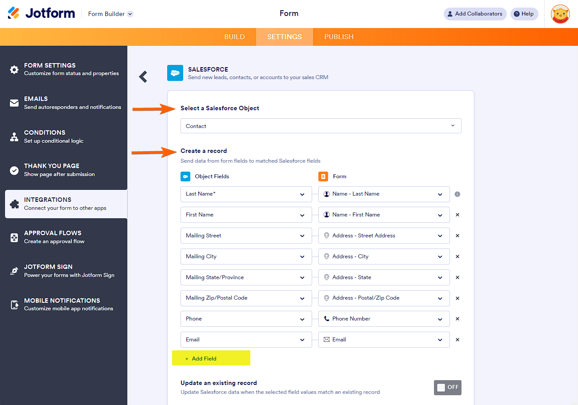Screen dimensions: 578x405
Task: Open the Mailing Street object field dropdown
Action: tap(246, 236)
